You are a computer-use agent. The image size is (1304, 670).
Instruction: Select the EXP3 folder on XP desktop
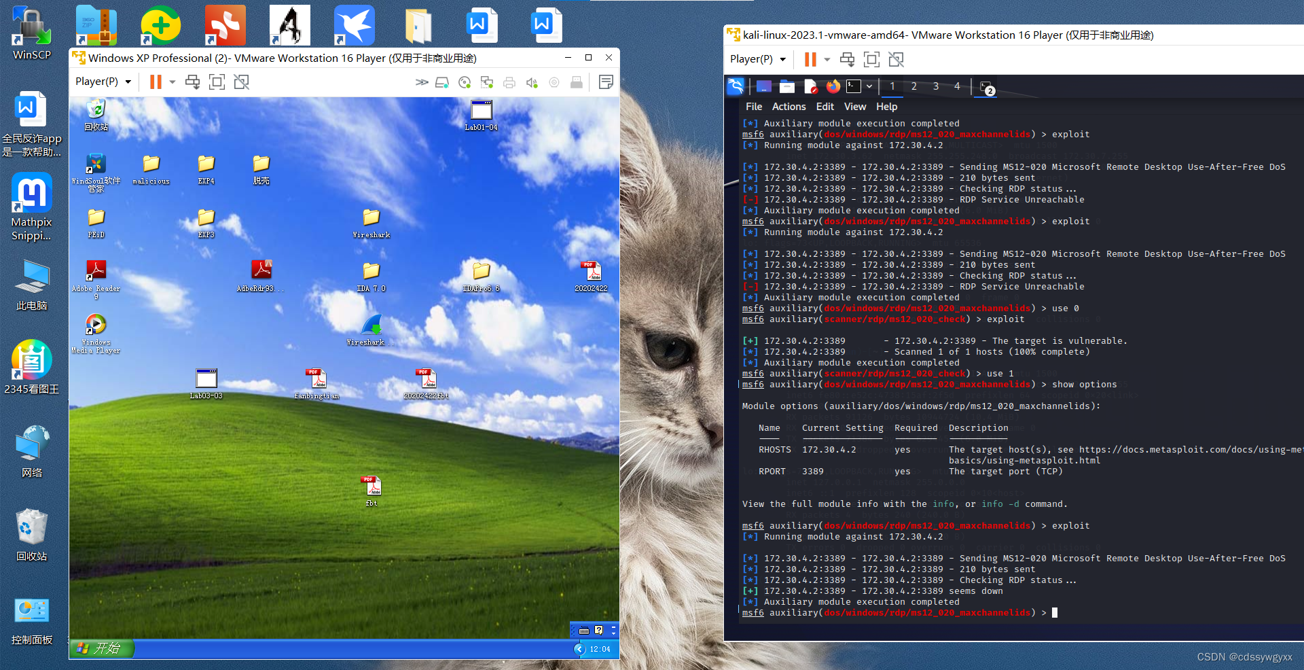click(x=206, y=224)
